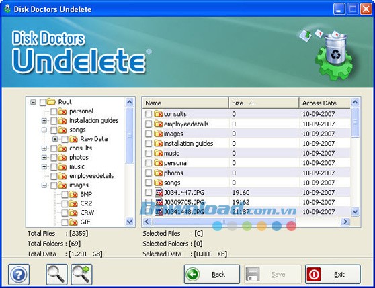Click the green arrow icon on Back button
375x288 pixels.
193,274
